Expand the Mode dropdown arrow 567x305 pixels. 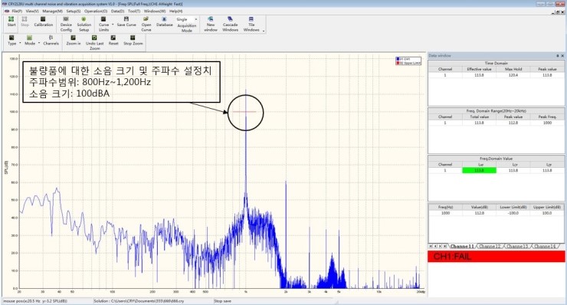tap(38, 43)
